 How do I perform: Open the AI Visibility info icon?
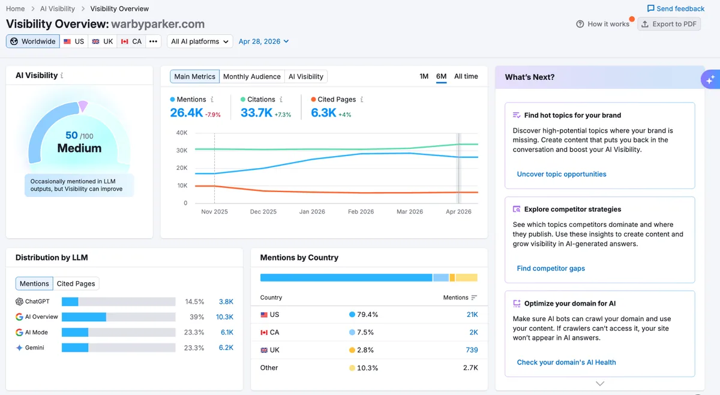coord(62,76)
